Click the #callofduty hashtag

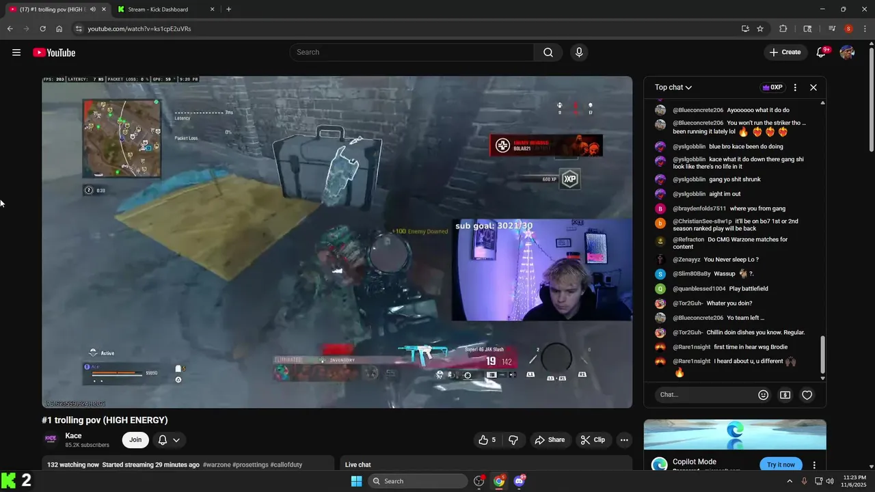pyautogui.click(x=286, y=465)
